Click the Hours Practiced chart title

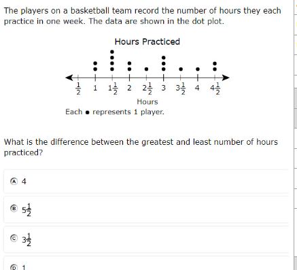tap(147, 41)
